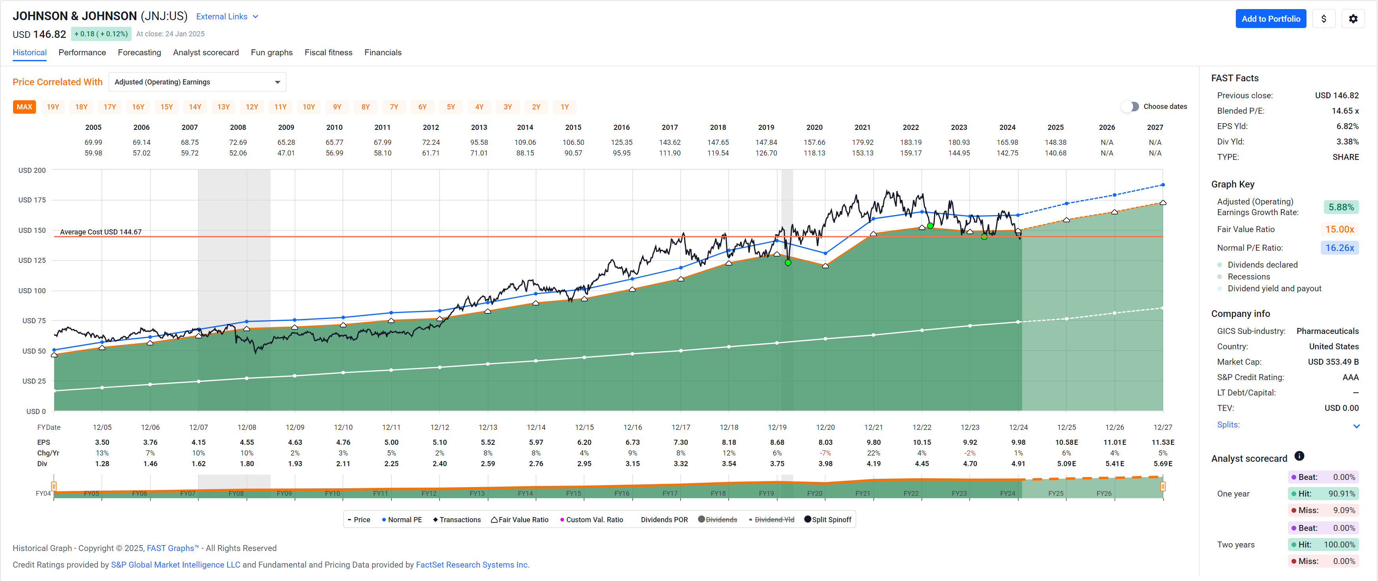Screen dimensions: 1378x581
Task: Toggle Custom Val. Ratio legend item
Action: point(591,519)
